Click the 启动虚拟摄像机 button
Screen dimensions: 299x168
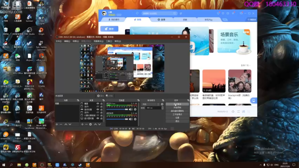point(177,111)
